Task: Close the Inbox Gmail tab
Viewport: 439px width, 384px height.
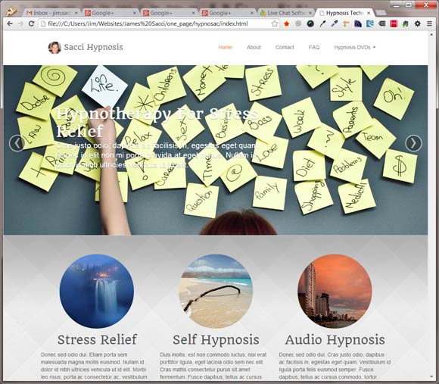Action: (76, 13)
